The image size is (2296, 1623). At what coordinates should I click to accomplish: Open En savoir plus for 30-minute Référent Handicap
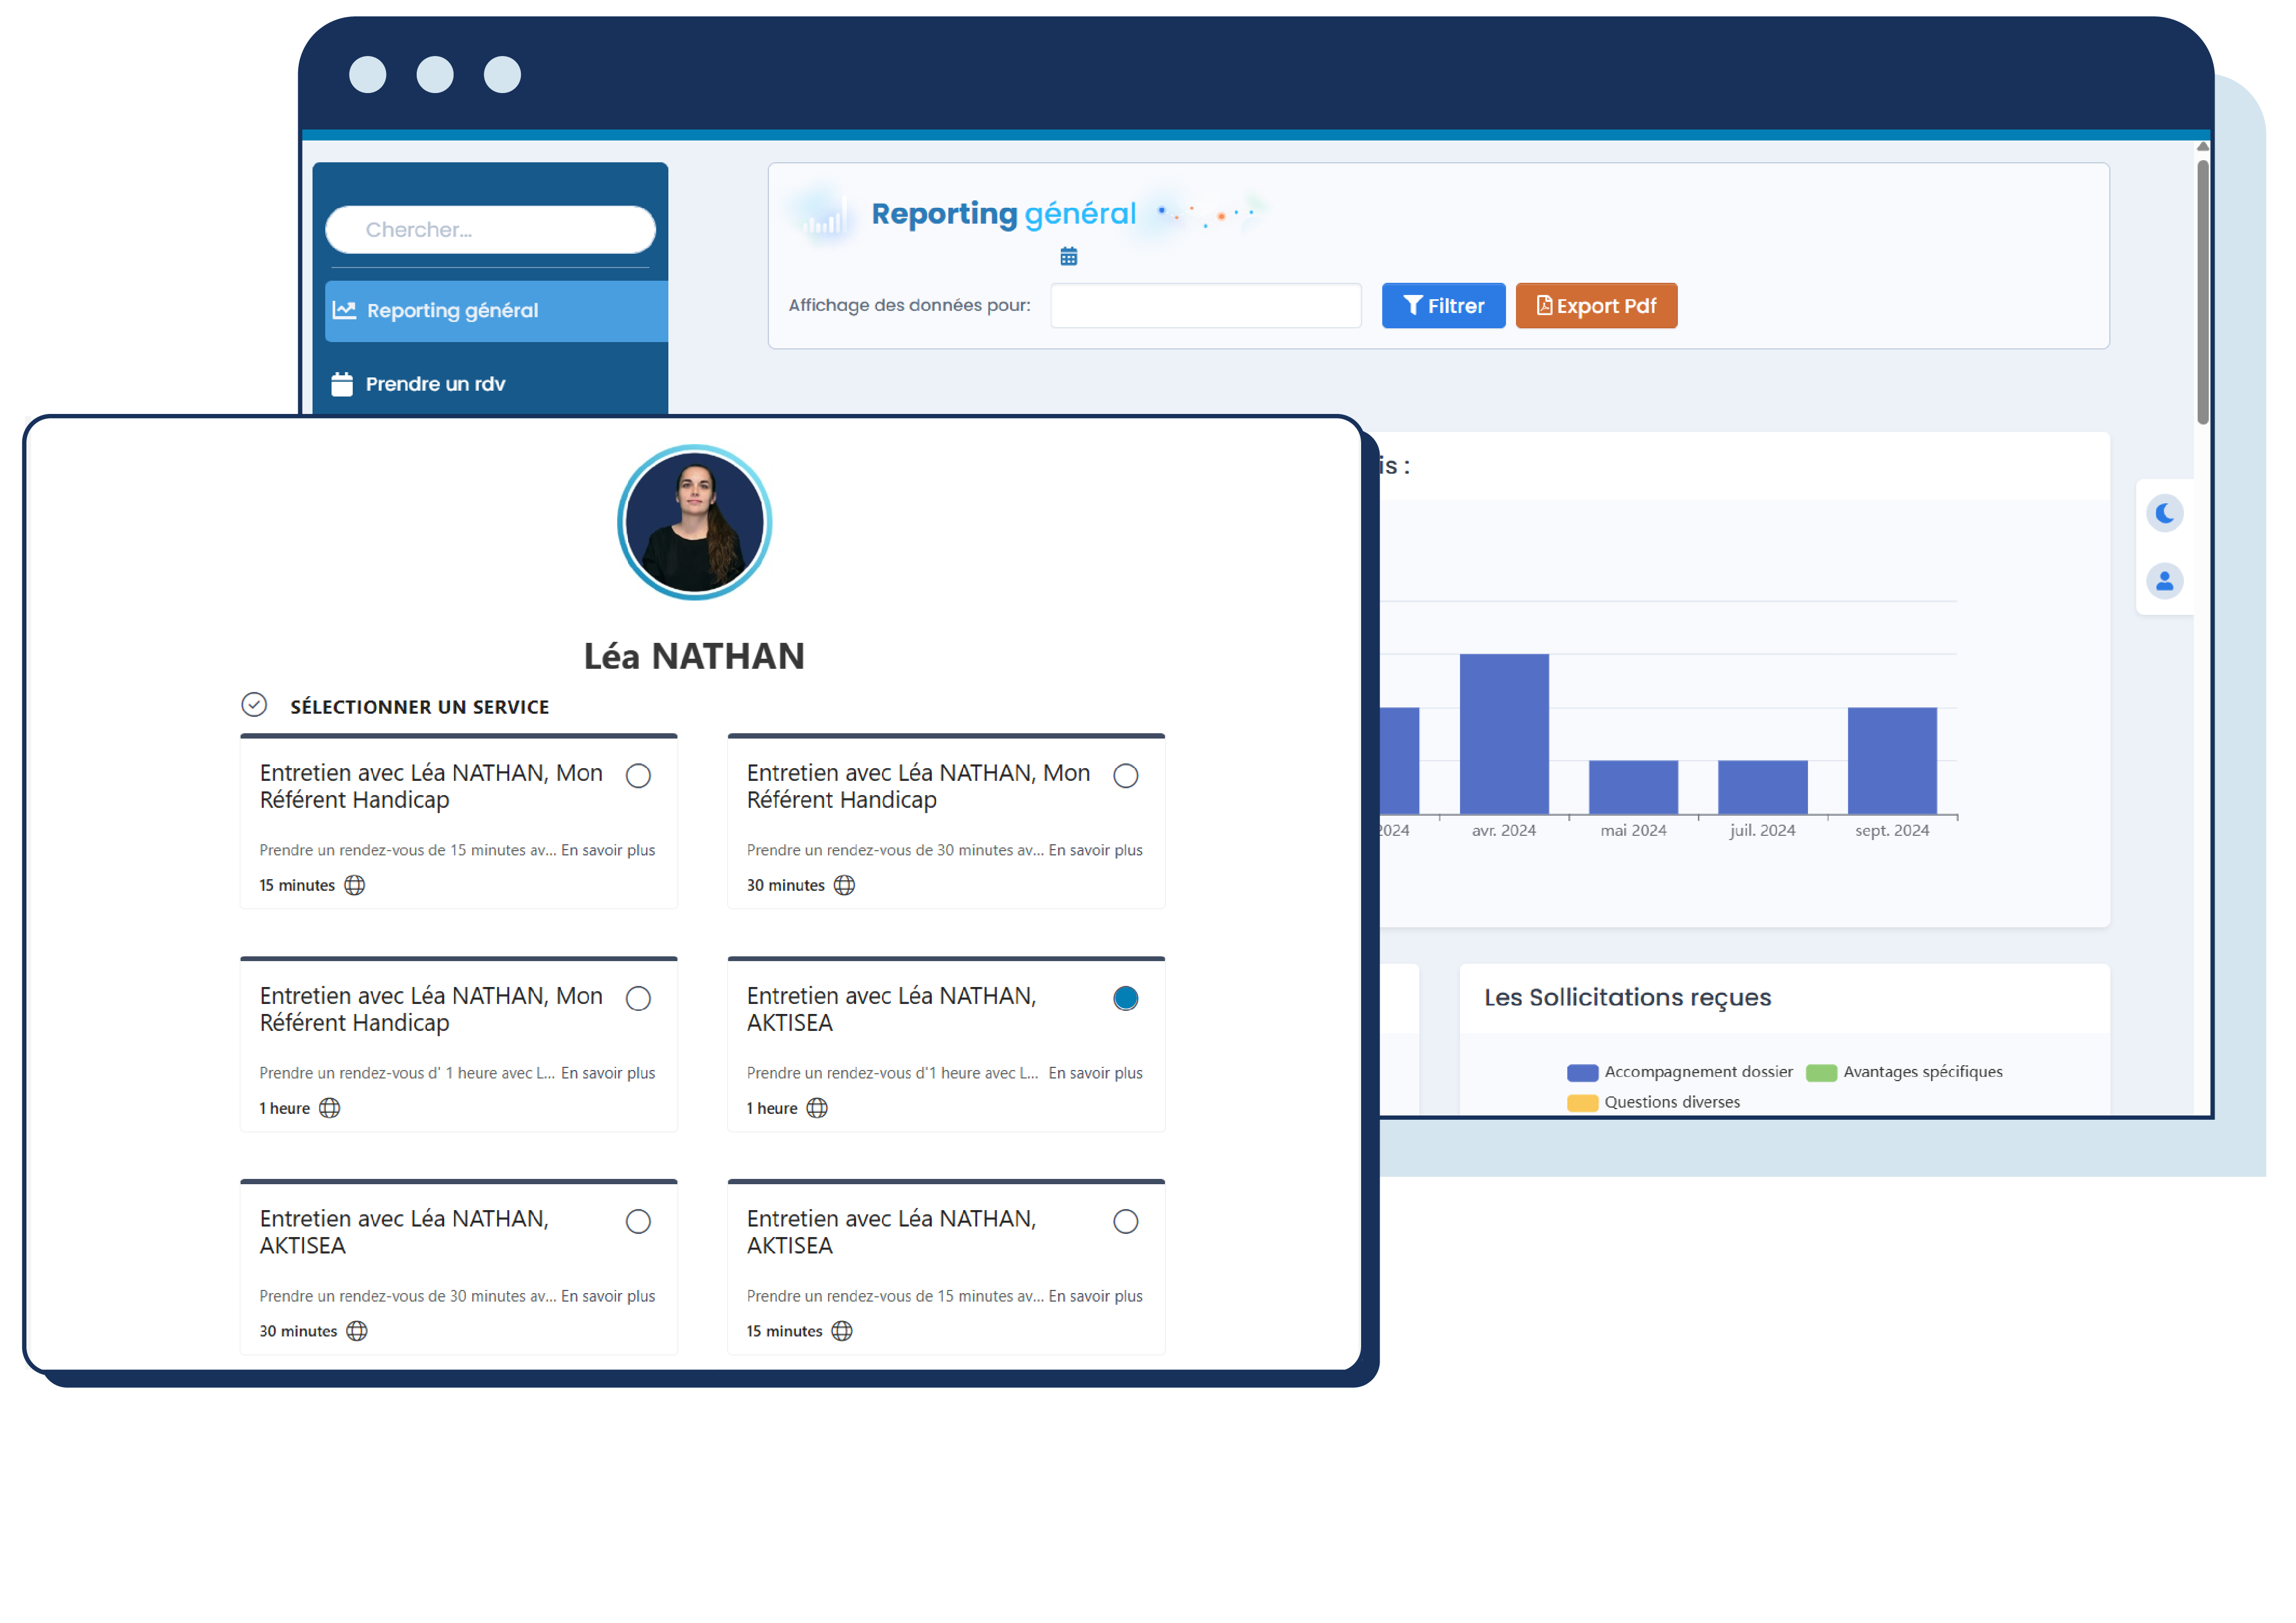1095,850
